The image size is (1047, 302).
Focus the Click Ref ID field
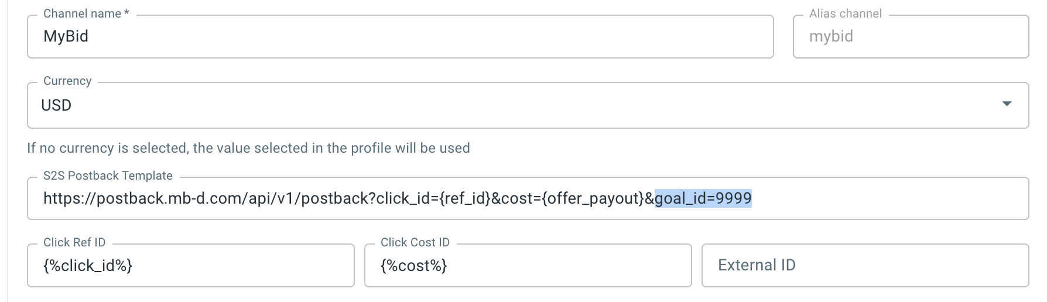(x=190, y=266)
